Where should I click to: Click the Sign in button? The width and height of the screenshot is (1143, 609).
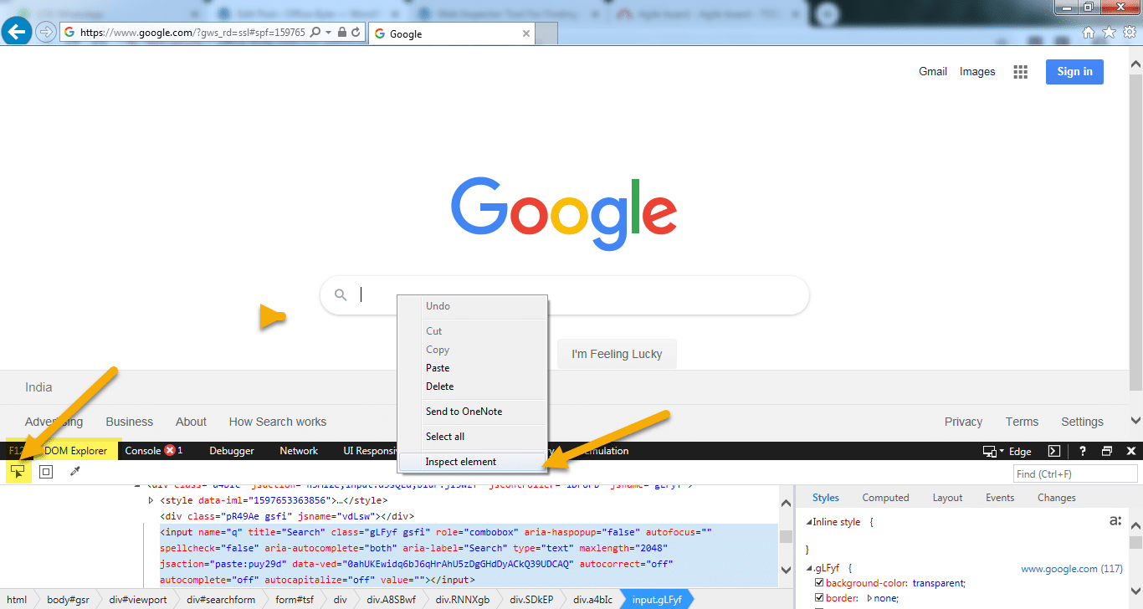tap(1074, 72)
